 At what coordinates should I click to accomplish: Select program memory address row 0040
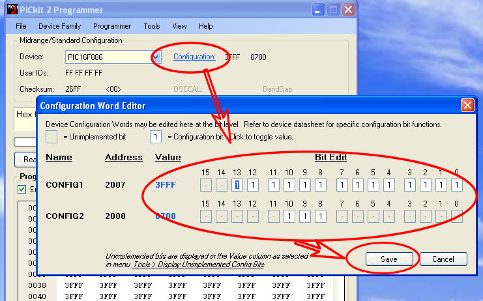[x=37, y=296]
